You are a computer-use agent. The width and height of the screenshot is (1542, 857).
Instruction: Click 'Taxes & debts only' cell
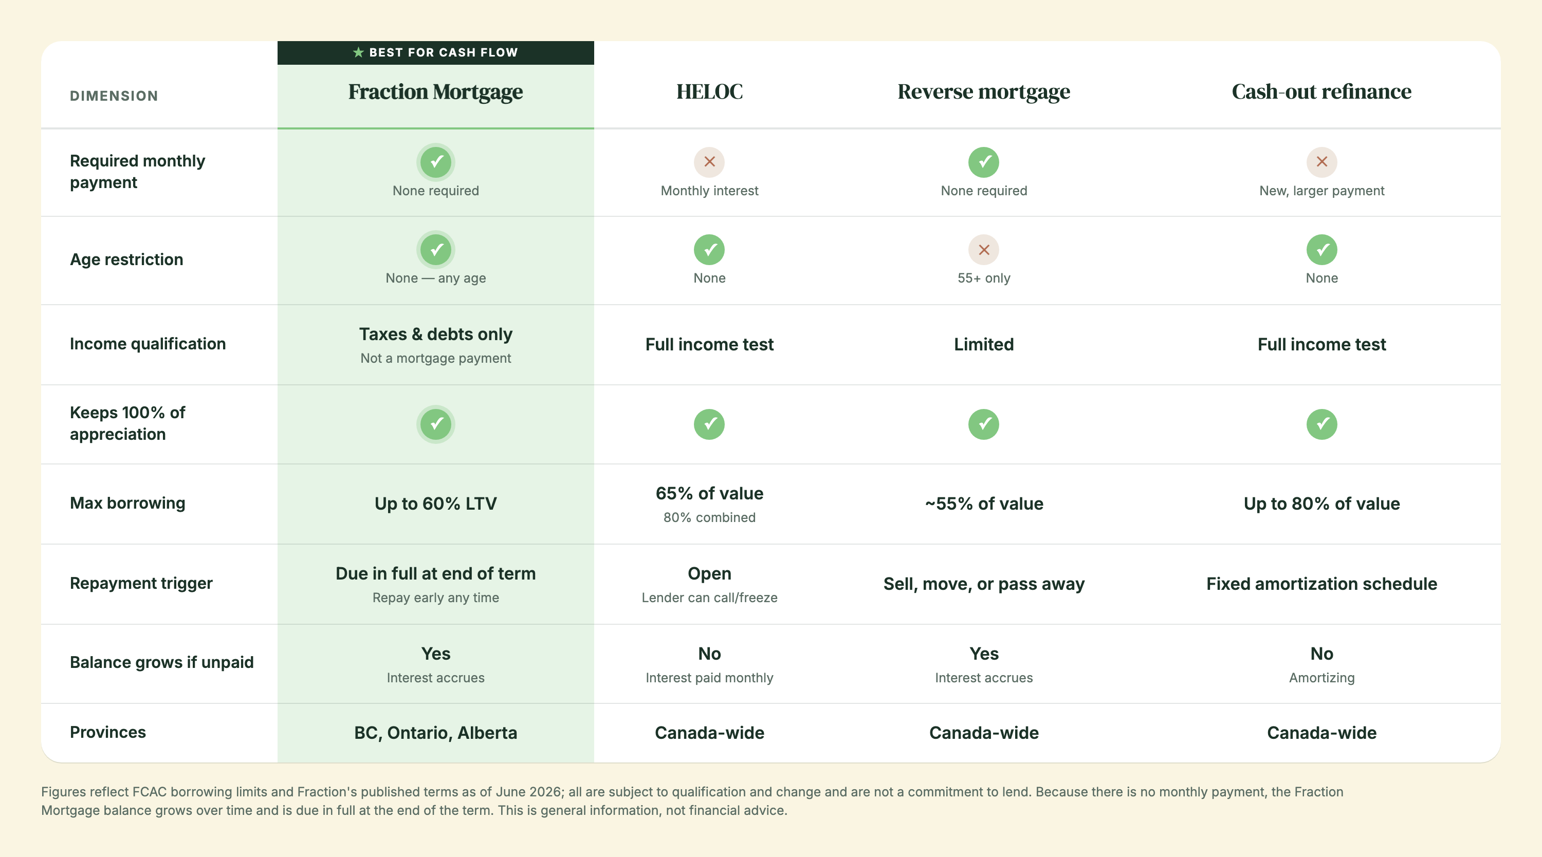[x=436, y=334]
